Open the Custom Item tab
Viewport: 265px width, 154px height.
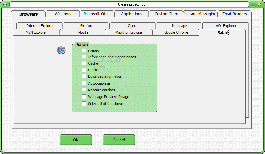pyautogui.click(x=166, y=14)
